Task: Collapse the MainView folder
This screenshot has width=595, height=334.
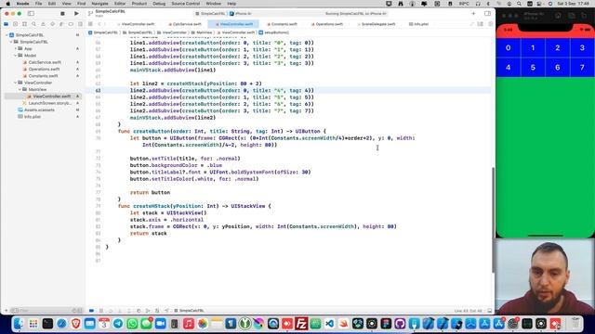Action: tap(20, 89)
